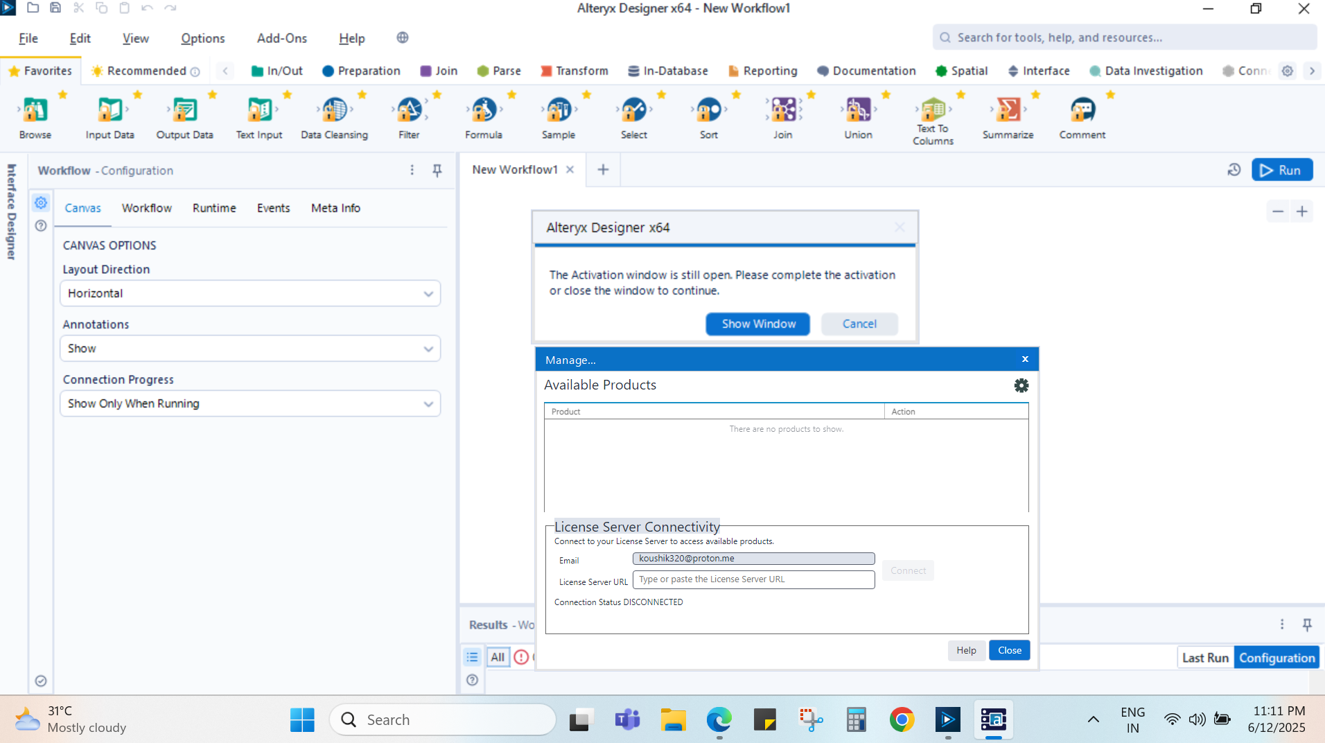
Task: Click the Close button in Manage dialog
Action: (1010, 650)
